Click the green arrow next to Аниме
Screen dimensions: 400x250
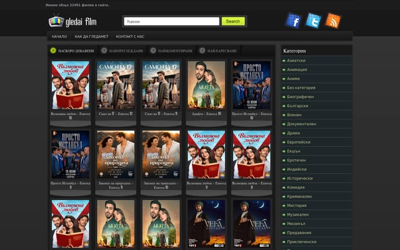coord(284,79)
